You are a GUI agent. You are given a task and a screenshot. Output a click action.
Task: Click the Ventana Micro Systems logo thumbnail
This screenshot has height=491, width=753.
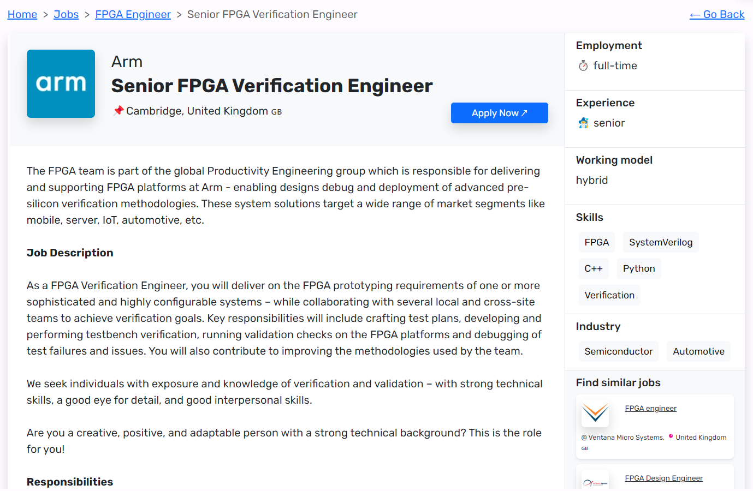(x=595, y=414)
